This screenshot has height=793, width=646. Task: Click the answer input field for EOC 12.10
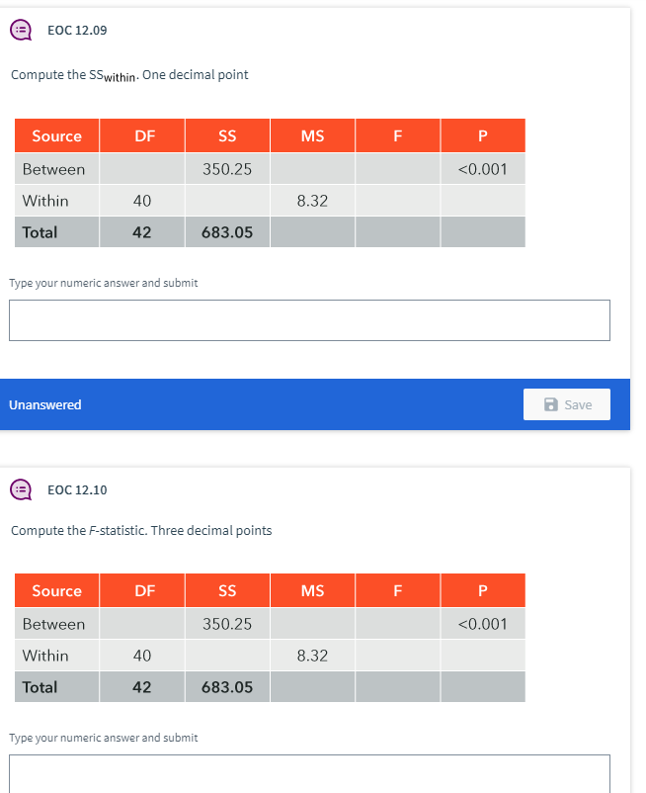(309, 774)
